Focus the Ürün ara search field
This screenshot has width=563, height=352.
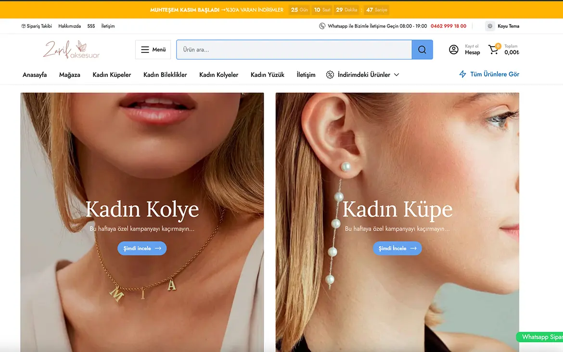294,50
